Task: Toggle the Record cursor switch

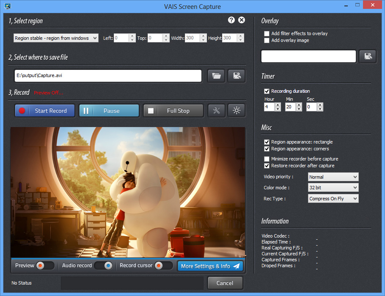Action: pos(164,266)
